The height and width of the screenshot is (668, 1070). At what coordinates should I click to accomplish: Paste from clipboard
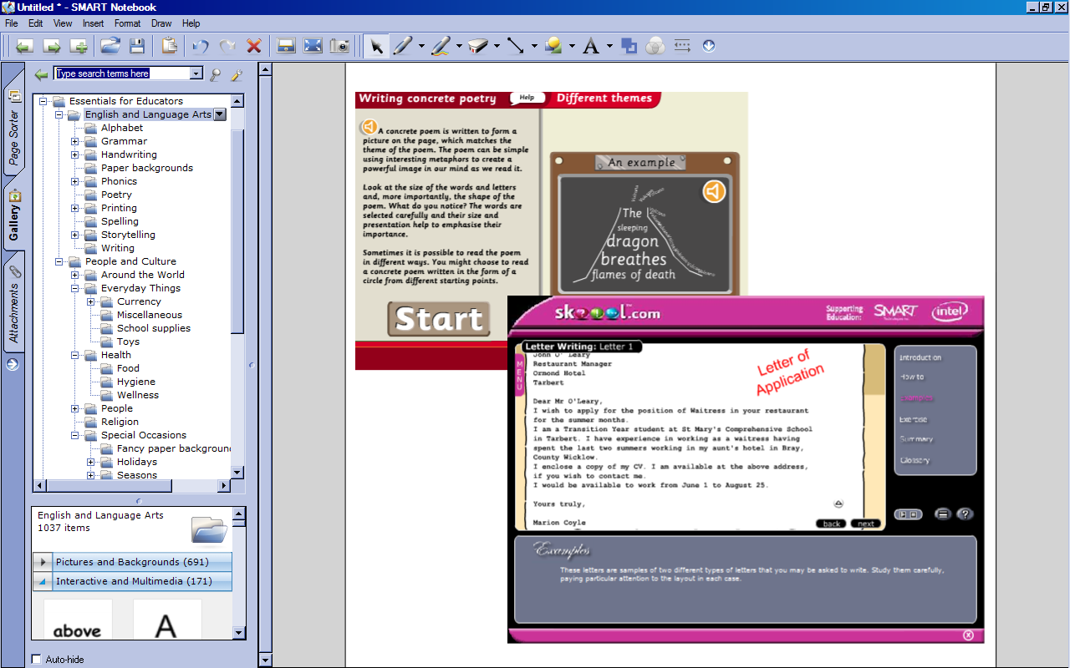point(170,46)
